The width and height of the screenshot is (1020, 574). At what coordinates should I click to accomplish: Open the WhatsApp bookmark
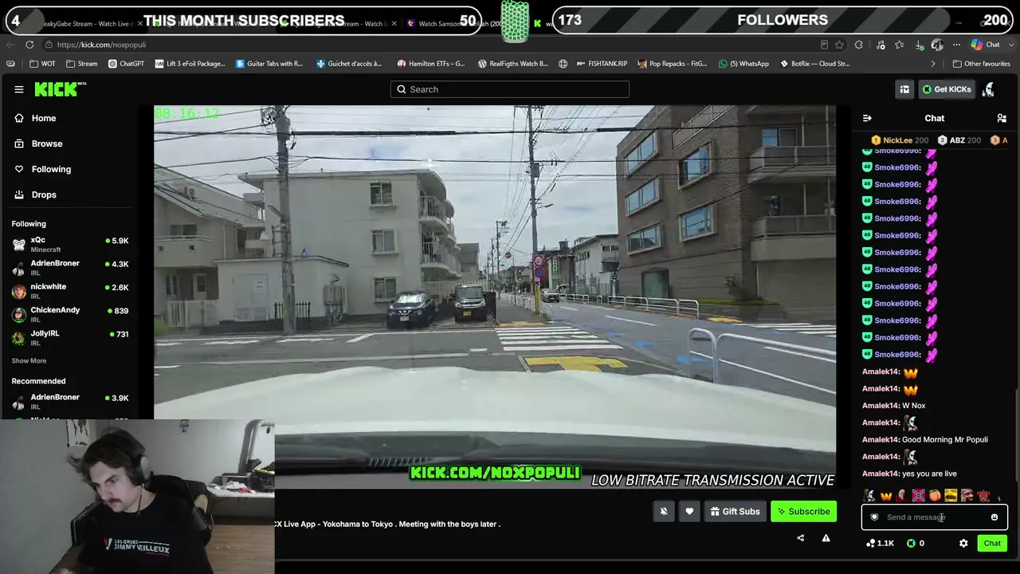coord(743,64)
